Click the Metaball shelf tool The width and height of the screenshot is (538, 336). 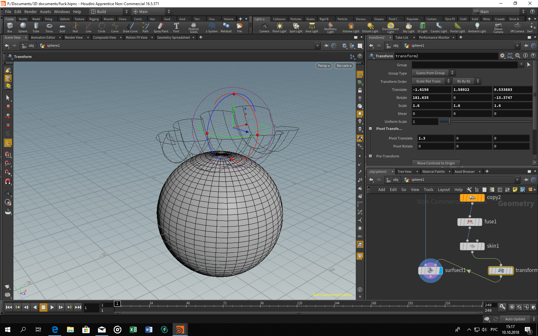point(226,28)
